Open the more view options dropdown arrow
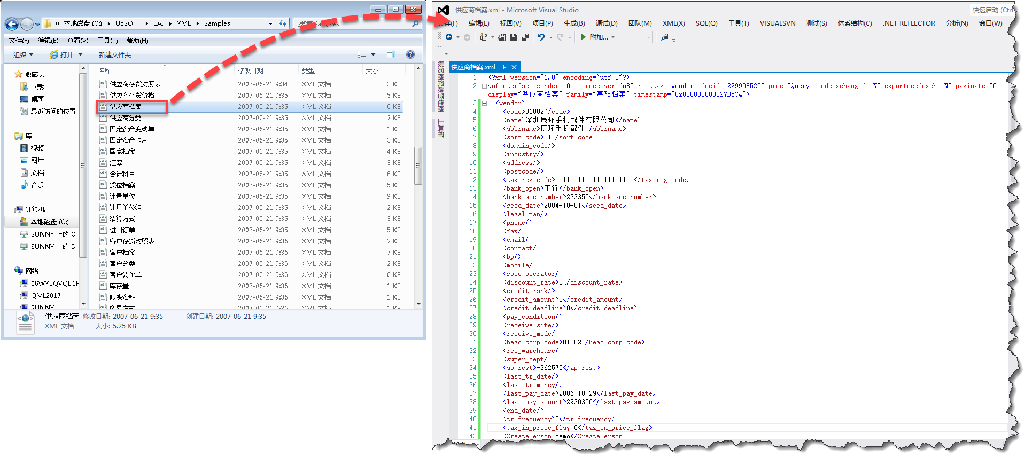Image resolution: width=1025 pixels, height=457 pixels. click(373, 54)
